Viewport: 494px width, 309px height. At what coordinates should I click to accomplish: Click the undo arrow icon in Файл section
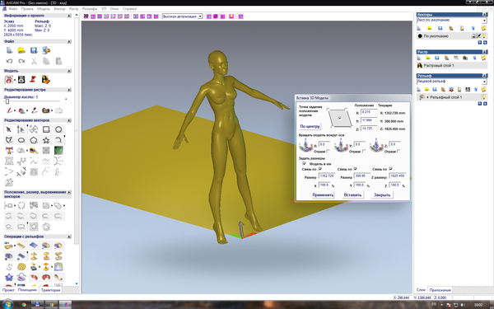click(9, 61)
